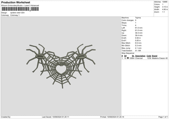Click the Charcoal color swatch in stop sequence

point(128,58)
